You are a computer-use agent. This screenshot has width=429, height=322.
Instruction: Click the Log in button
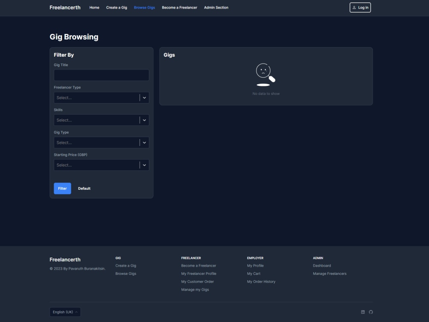point(360,7)
